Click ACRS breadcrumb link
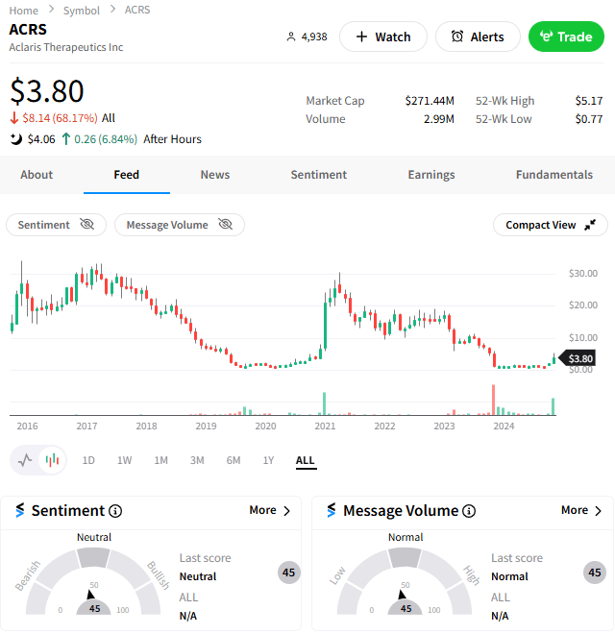This screenshot has width=615, height=634. click(137, 10)
